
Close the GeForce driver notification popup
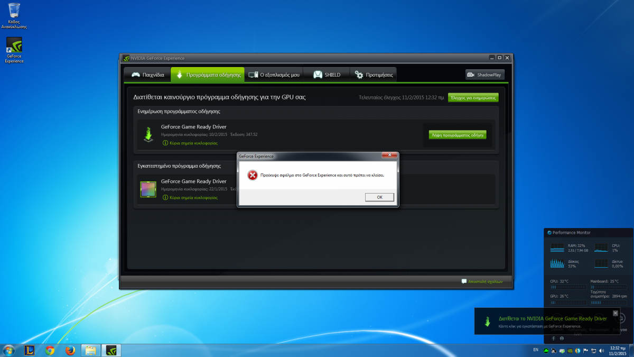coord(615,313)
